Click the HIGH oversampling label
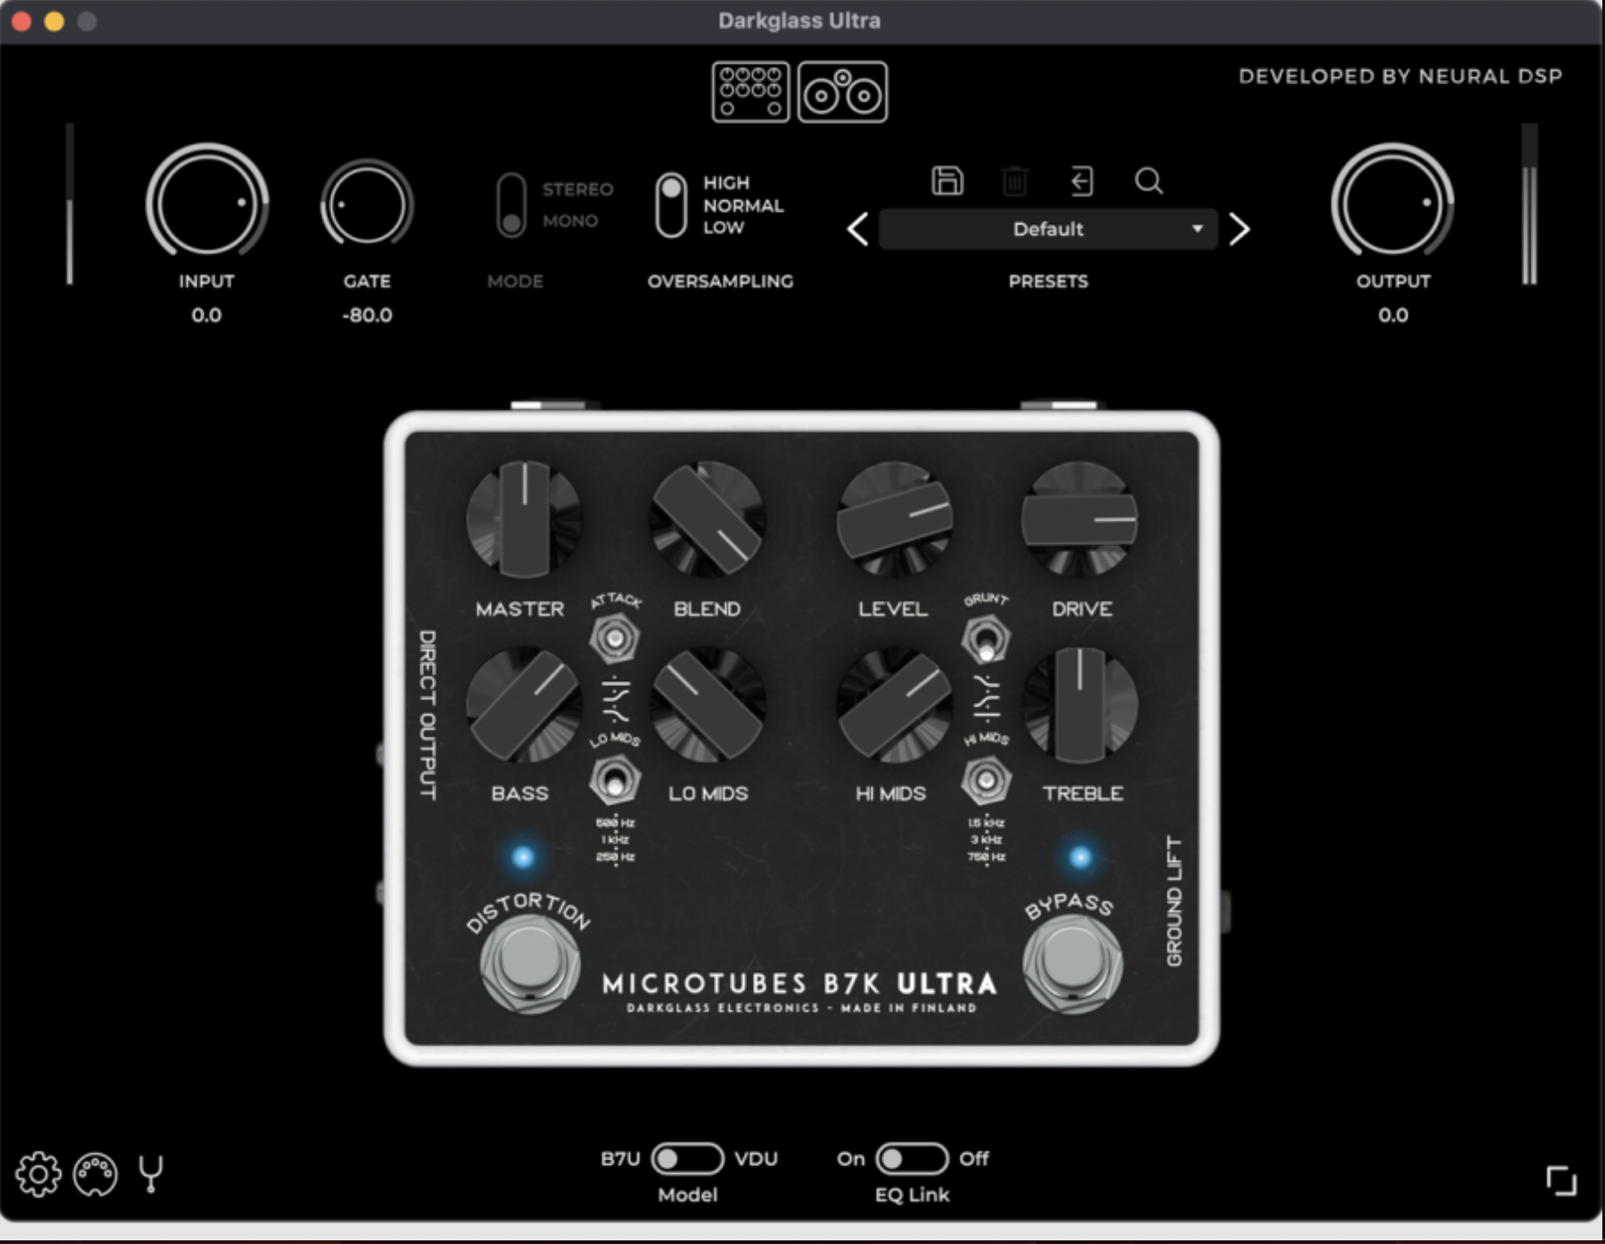This screenshot has height=1244, width=1605. click(726, 183)
